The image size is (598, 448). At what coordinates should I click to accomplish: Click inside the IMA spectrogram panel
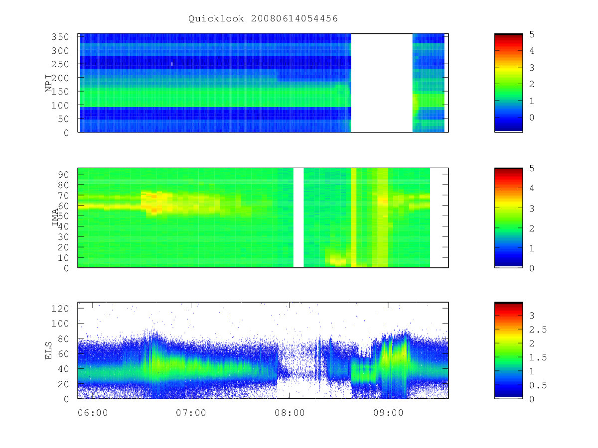point(263,218)
